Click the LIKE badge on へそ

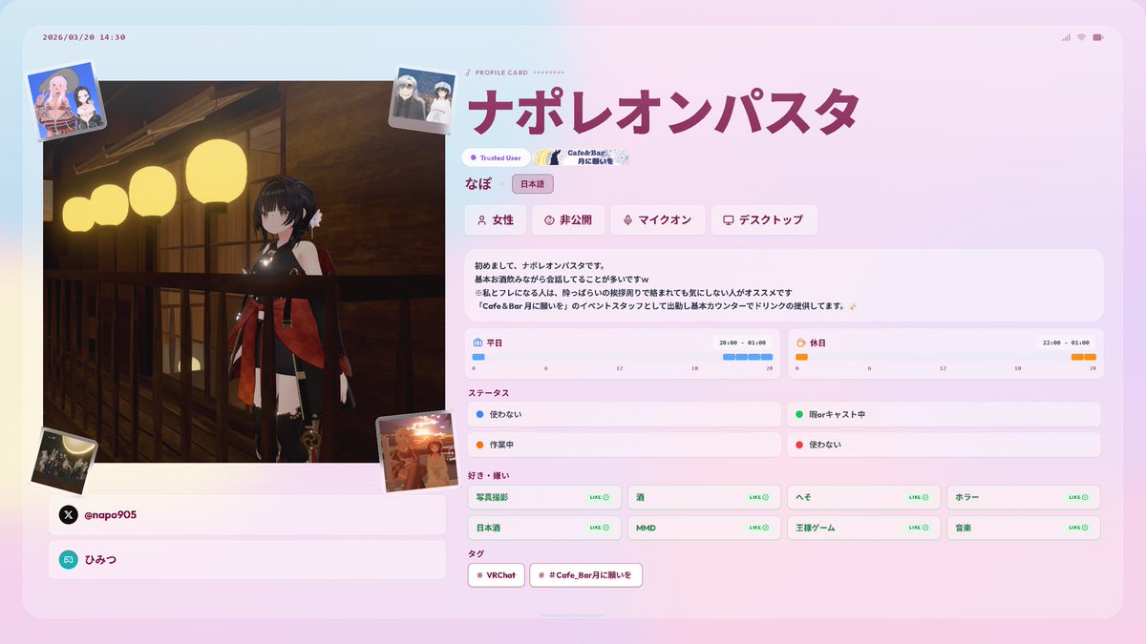click(918, 497)
